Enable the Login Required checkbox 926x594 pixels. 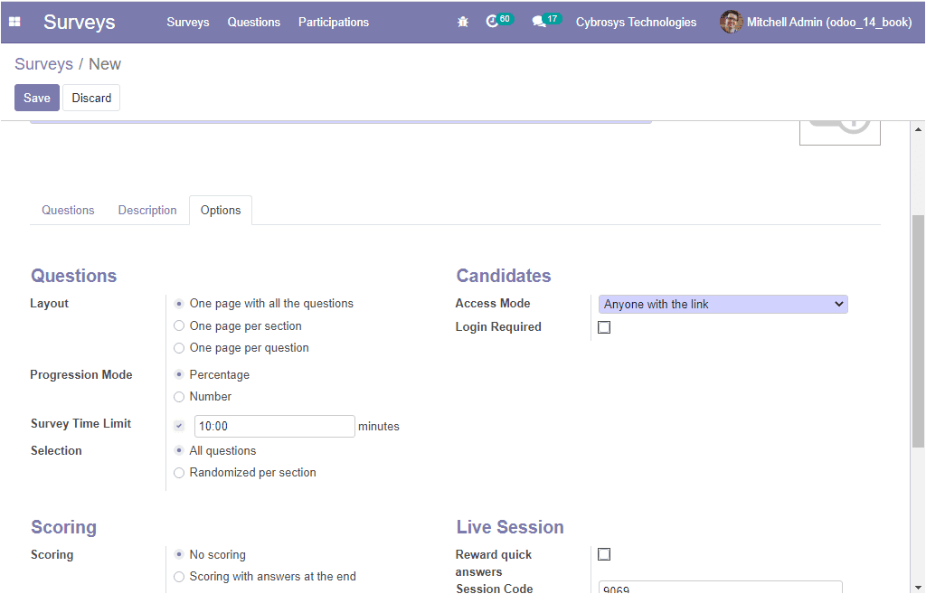pos(604,327)
